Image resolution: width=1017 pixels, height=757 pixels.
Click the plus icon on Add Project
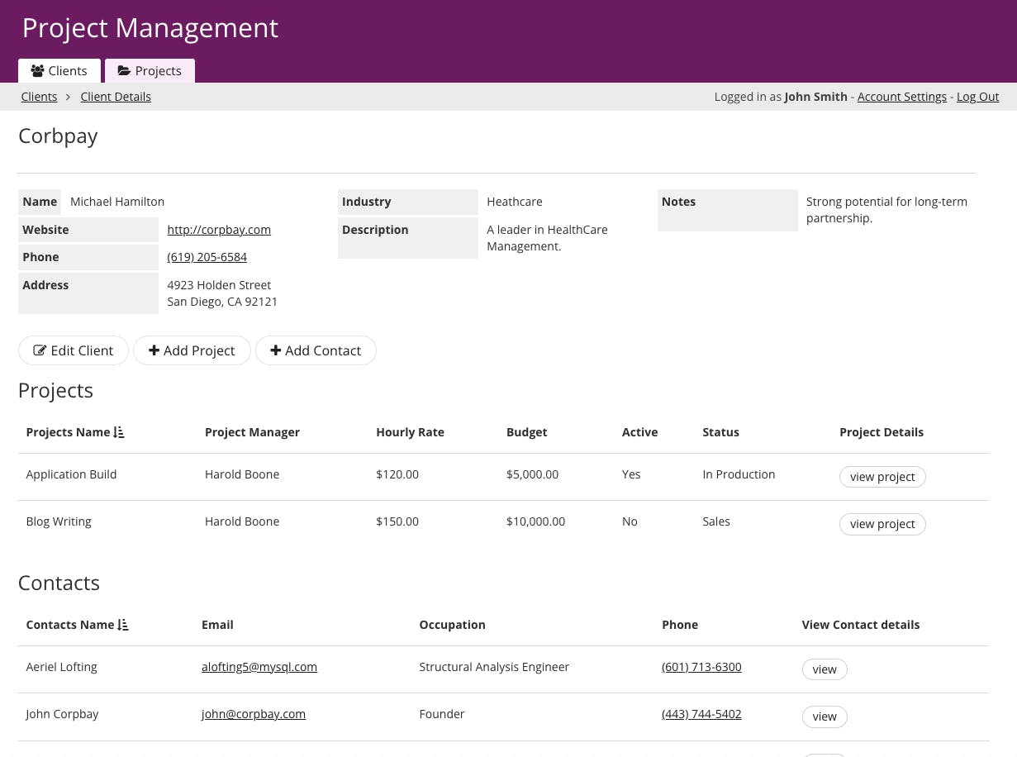[154, 350]
